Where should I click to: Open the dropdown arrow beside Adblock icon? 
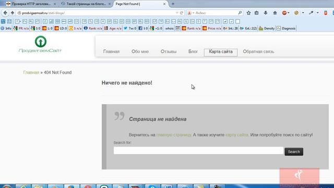[x=289, y=13]
